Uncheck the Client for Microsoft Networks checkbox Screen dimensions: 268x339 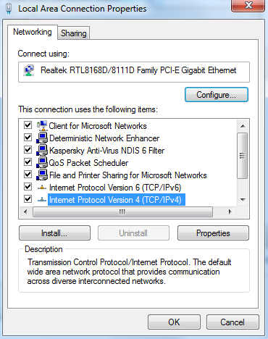click(x=28, y=125)
